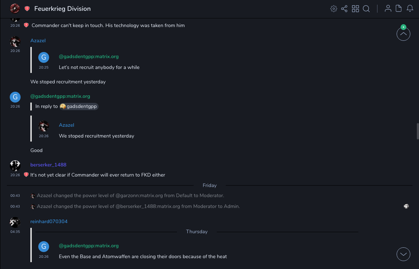Jump down to latest messages
Image resolution: width=419 pixels, height=269 pixels.
pyautogui.click(x=403, y=254)
